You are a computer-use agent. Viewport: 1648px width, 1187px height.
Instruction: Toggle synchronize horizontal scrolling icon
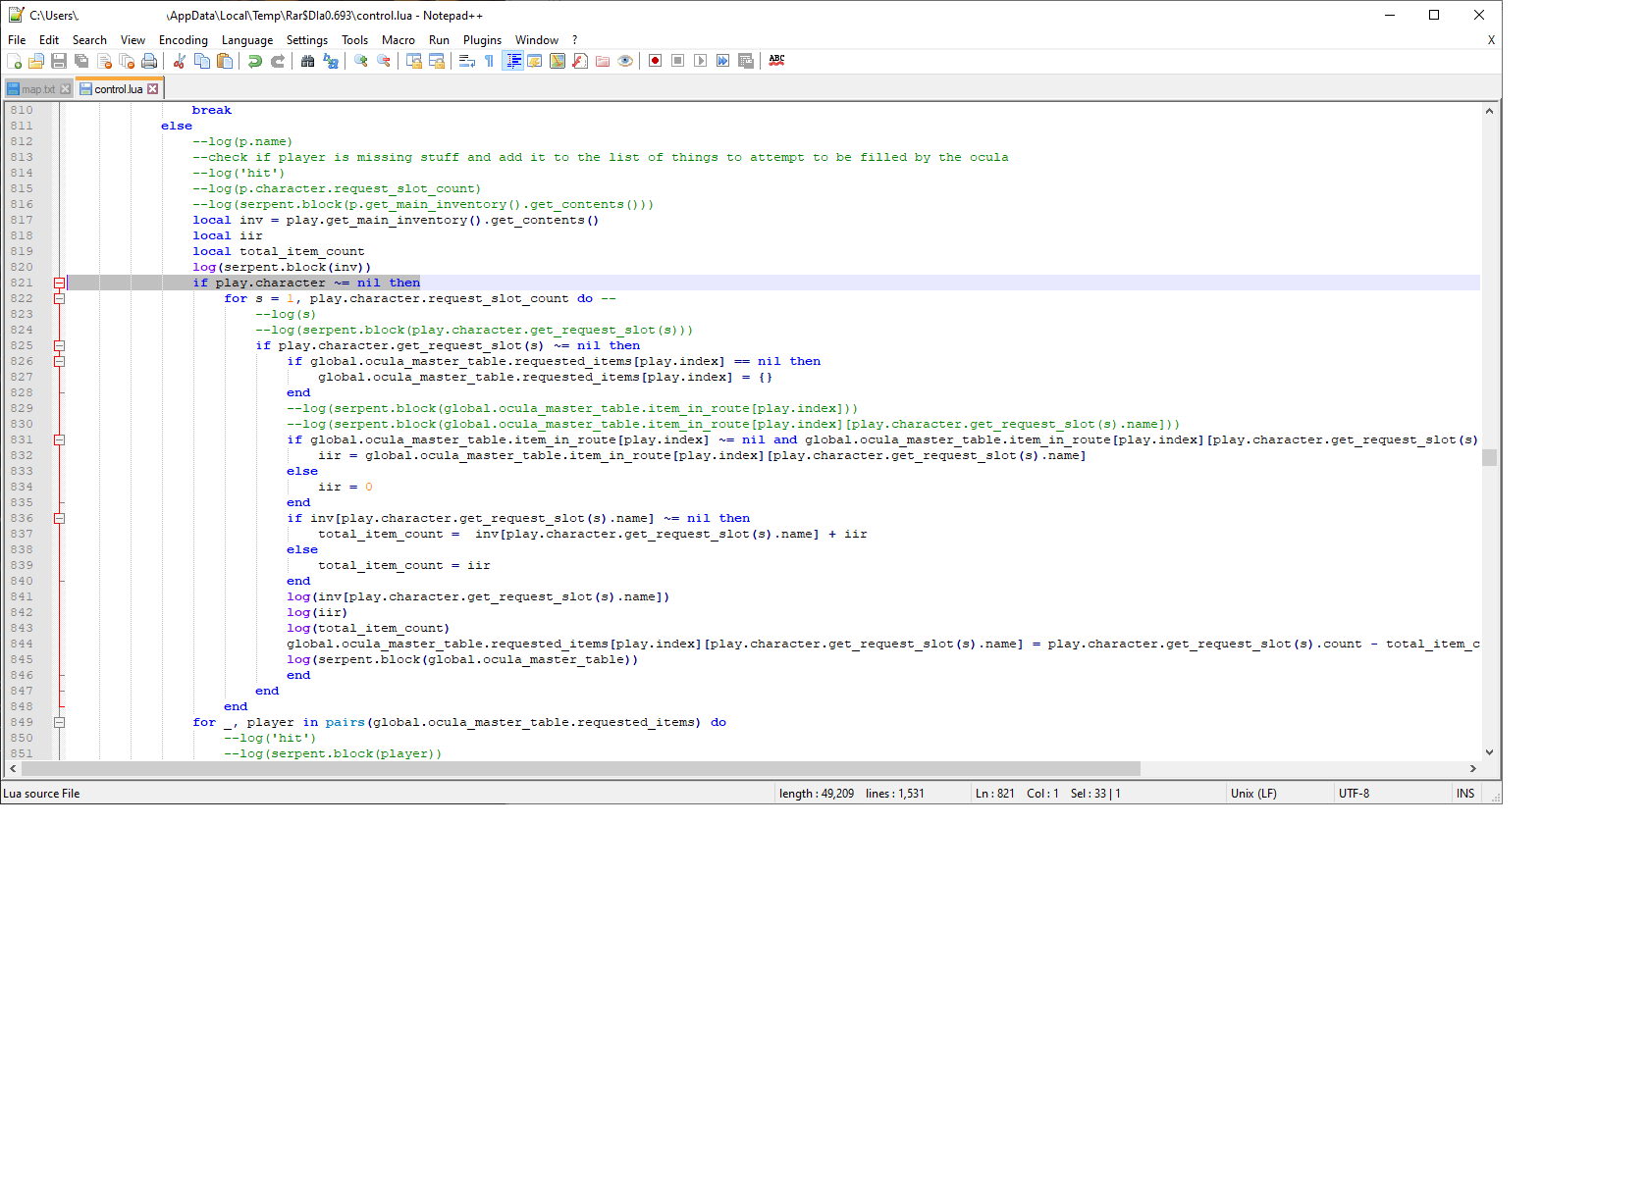point(437,61)
